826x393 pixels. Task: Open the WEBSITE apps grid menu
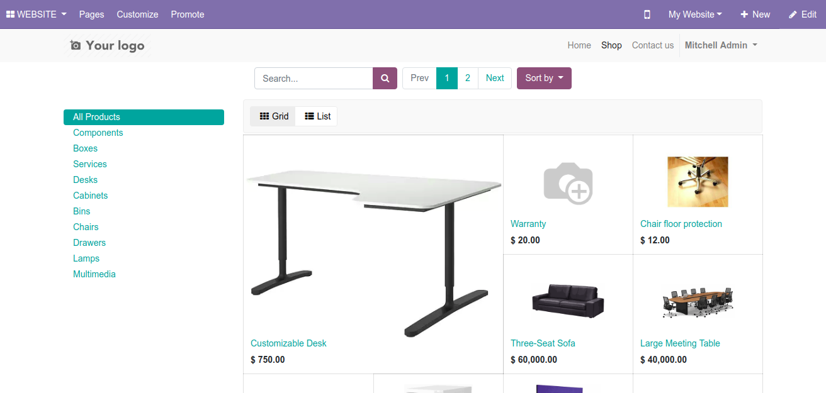37,14
